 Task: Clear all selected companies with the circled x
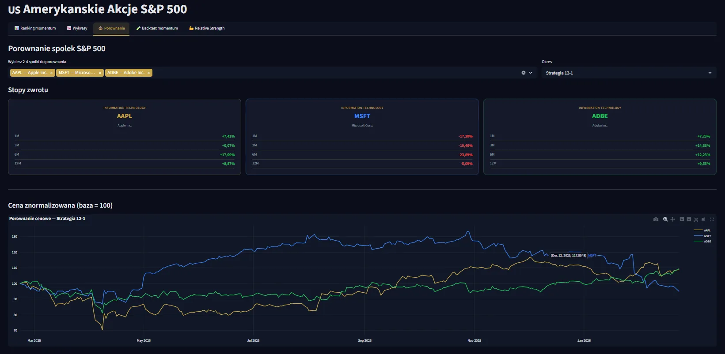point(524,73)
